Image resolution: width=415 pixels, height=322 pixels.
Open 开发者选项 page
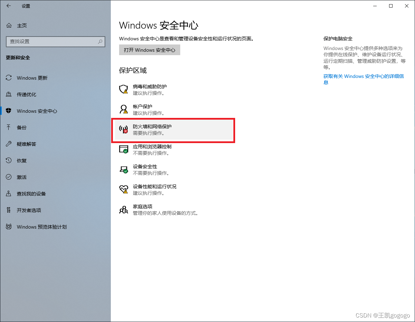(x=55, y=210)
